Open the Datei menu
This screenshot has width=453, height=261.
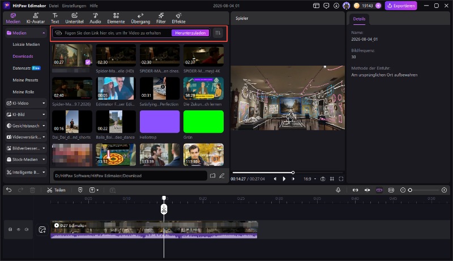click(x=53, y=6)
